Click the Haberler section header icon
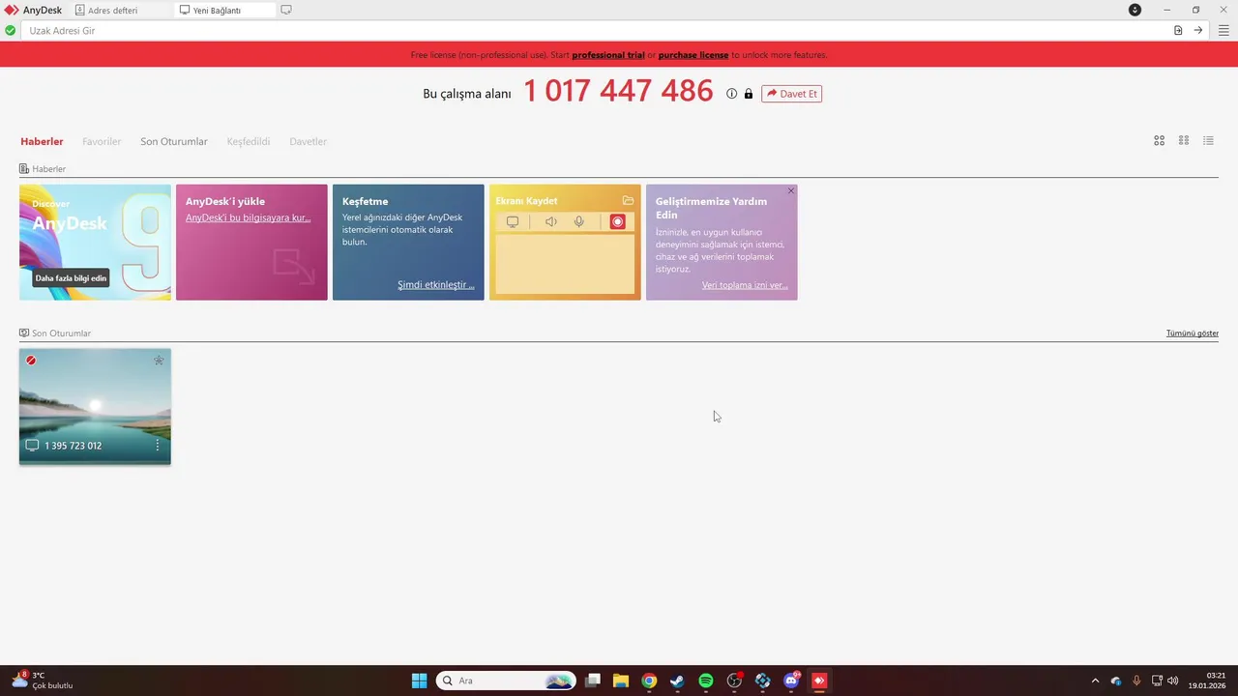1238x696 pixels. click(x=24, y=169)
